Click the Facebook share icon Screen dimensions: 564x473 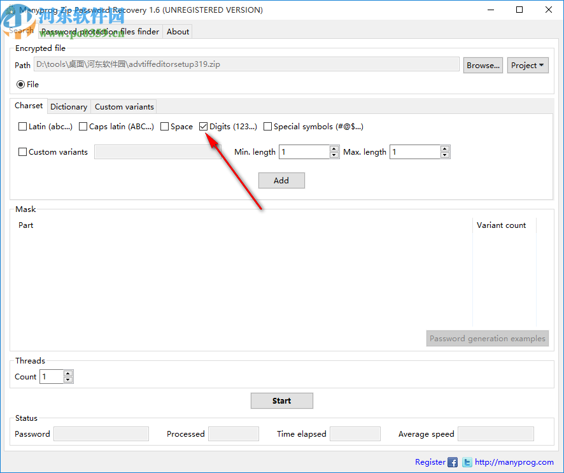(x=453, y=462)
